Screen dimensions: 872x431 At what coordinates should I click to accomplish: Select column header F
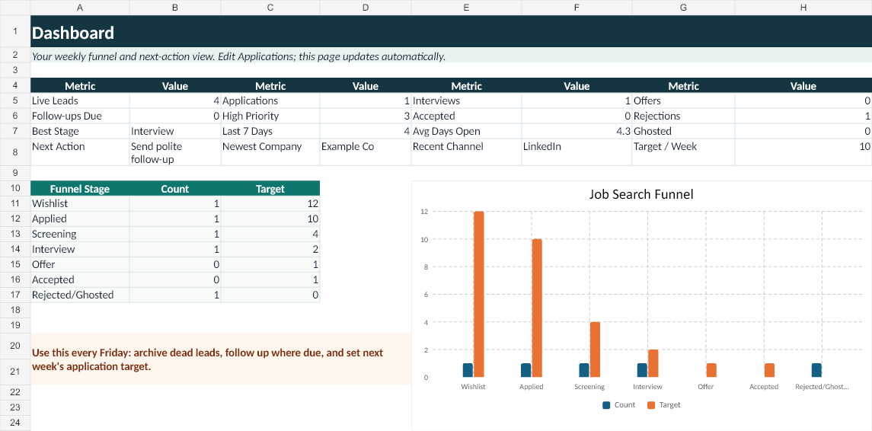pyautogui.click(x=577, y=8)
